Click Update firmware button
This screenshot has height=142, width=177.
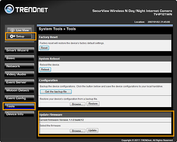pyautogui.click(x=92, y=130)
